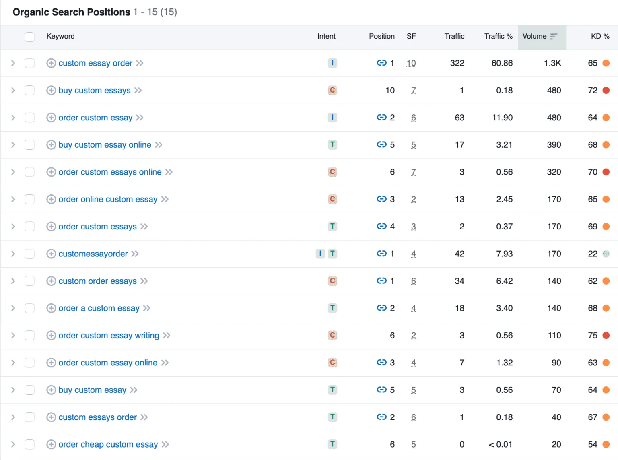This screenshot has height=460, width=618.
Task: Click the Transactional intent badge for 'buy custom essay online'
Action: 332,145
